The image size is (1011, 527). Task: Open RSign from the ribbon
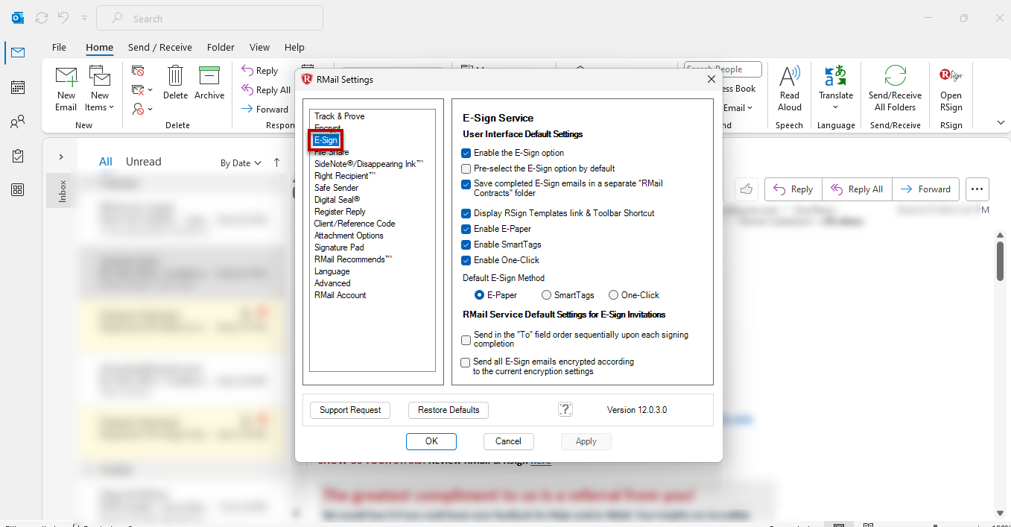click(x=951, y=88)
